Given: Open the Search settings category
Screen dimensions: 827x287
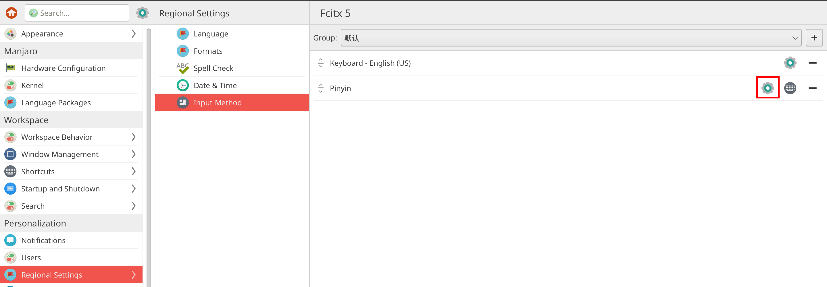Looking at the screenshot, I should coord(71,206).
